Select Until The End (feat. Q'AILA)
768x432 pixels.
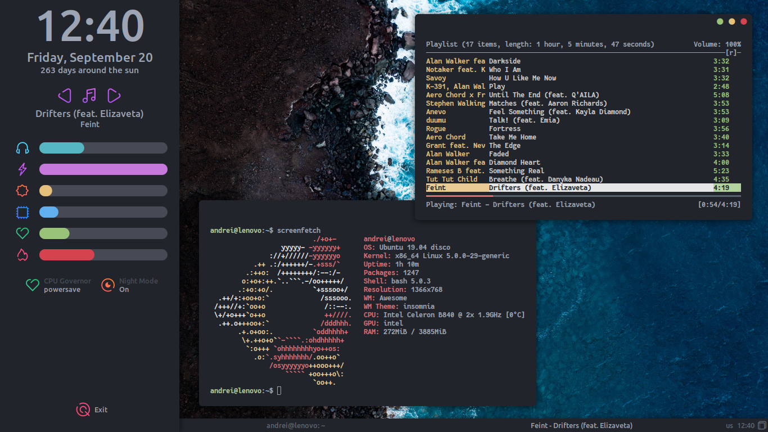[x=584, y=95]
